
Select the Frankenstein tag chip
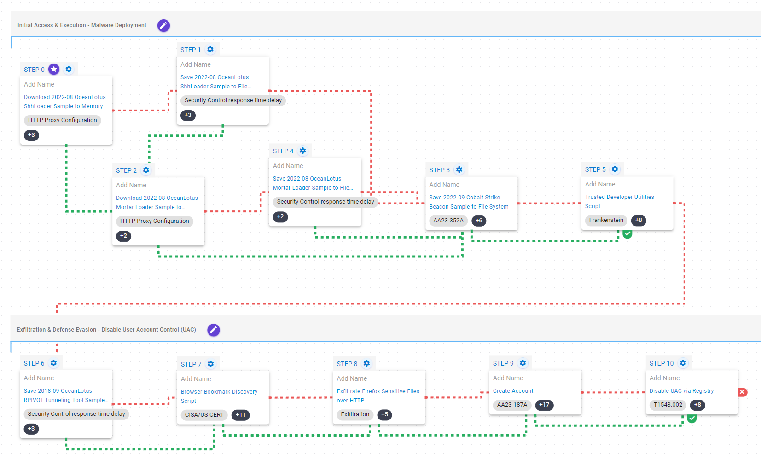click(606, 220)
